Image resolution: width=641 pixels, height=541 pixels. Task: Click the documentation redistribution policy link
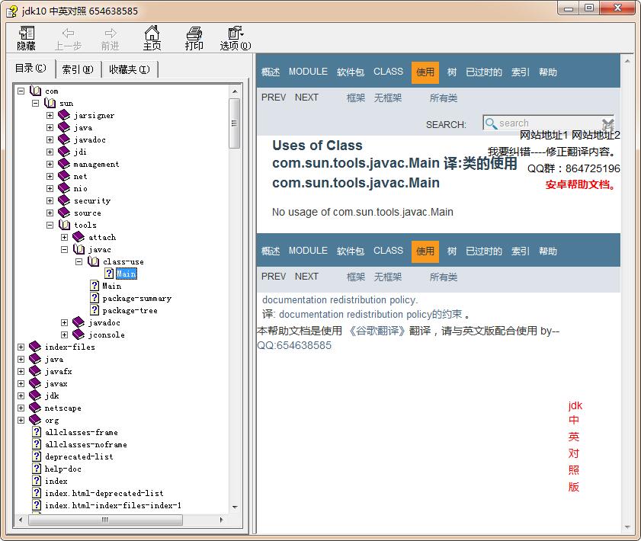pos(340,300)
